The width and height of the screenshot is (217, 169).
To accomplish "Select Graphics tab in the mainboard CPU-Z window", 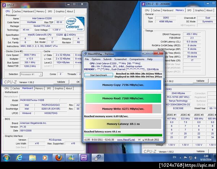I will click(x=59, y=88).
